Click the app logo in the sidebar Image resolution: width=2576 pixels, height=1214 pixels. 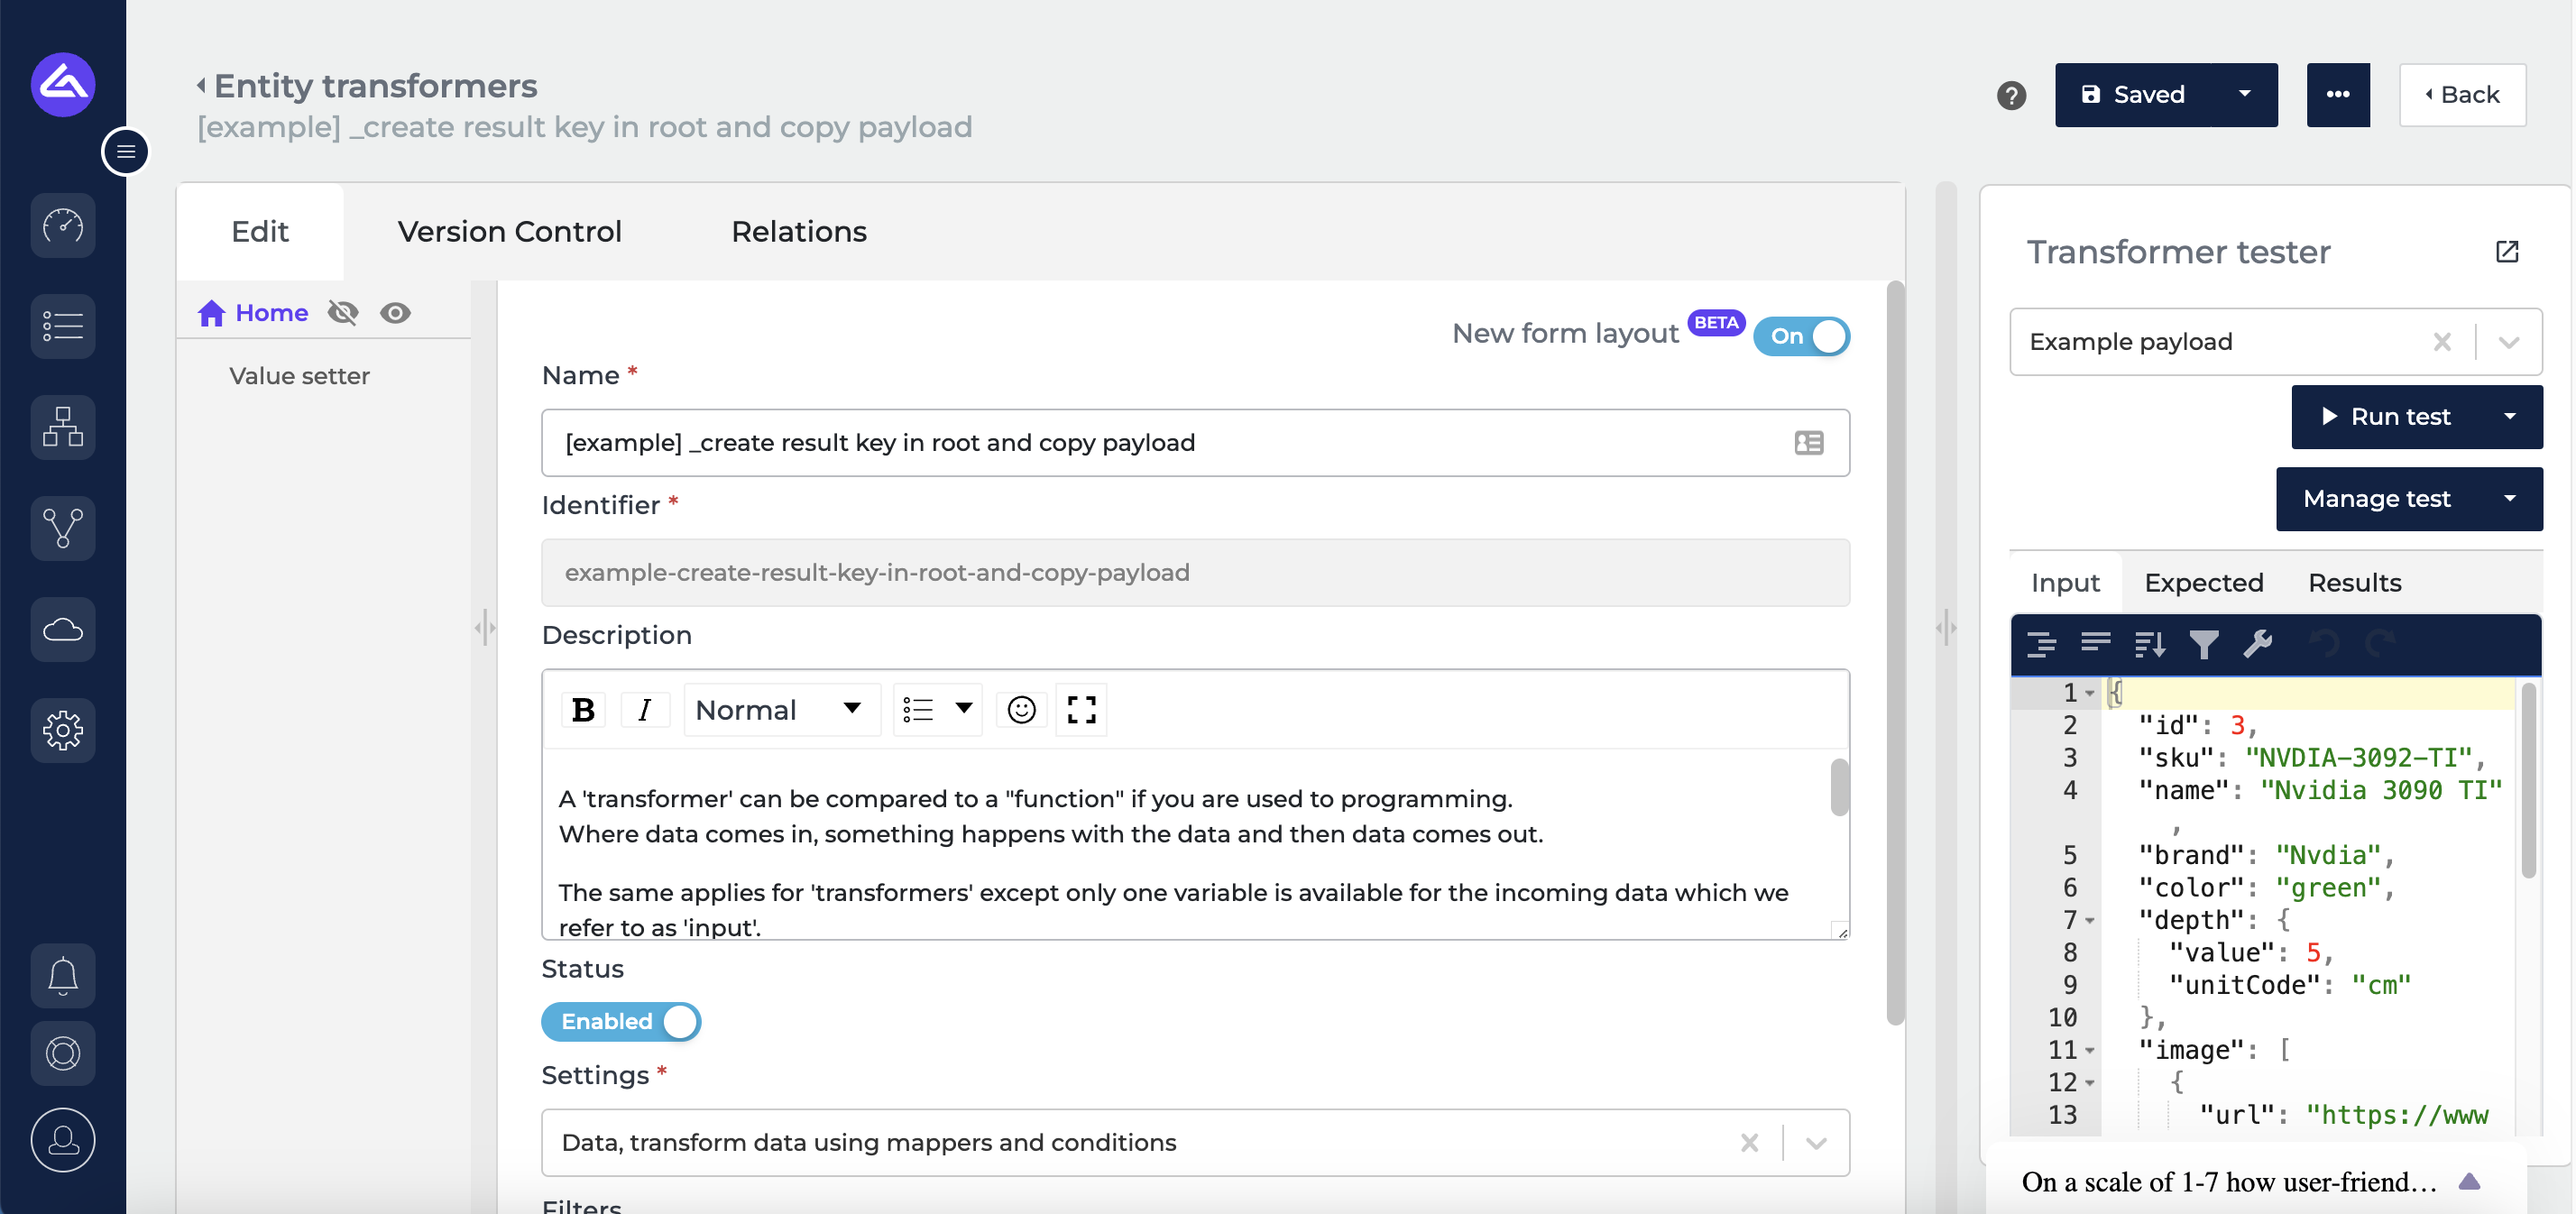point(63,85)
